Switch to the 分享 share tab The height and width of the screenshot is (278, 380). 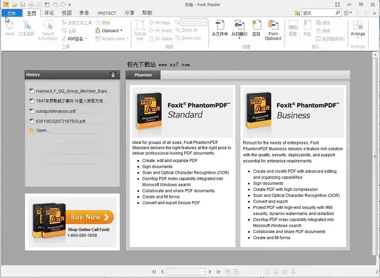point(129,13)
